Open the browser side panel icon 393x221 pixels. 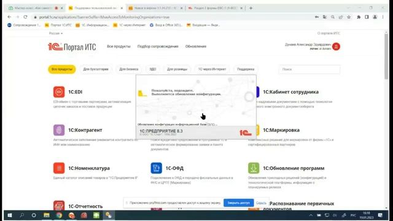coord(367,17)
